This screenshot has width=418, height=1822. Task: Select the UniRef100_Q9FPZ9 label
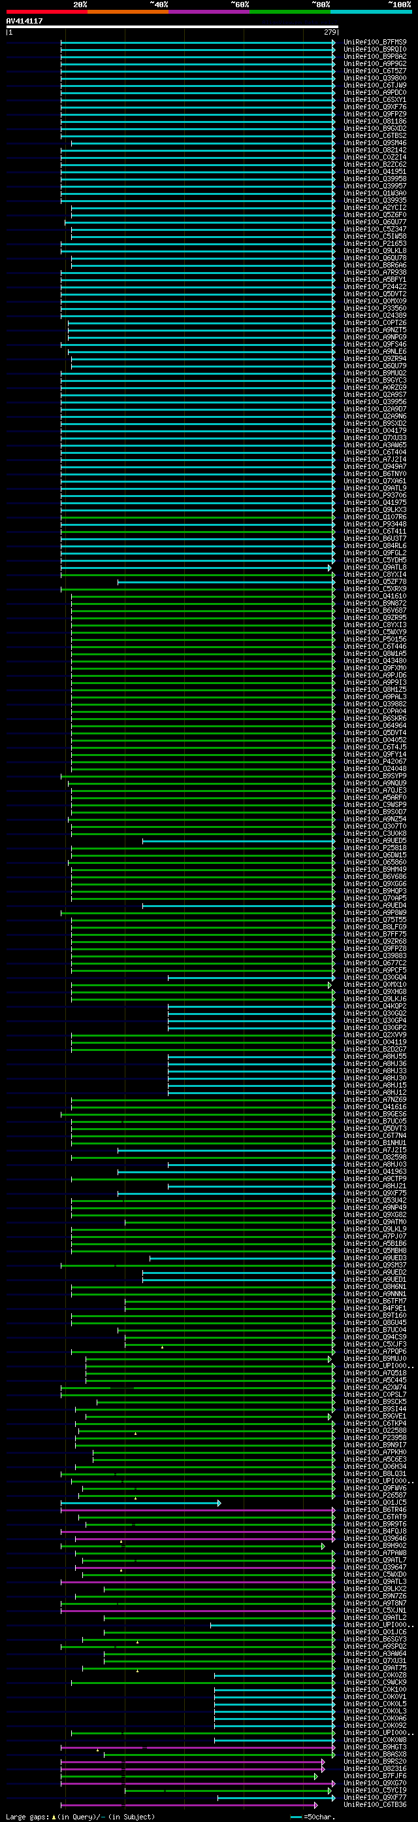point(375,114)
